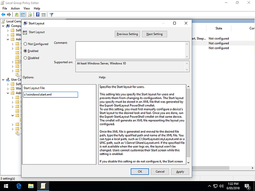Click the Help text vertical scrollbar thumb

pyautogui.click(x=188, y=123)
